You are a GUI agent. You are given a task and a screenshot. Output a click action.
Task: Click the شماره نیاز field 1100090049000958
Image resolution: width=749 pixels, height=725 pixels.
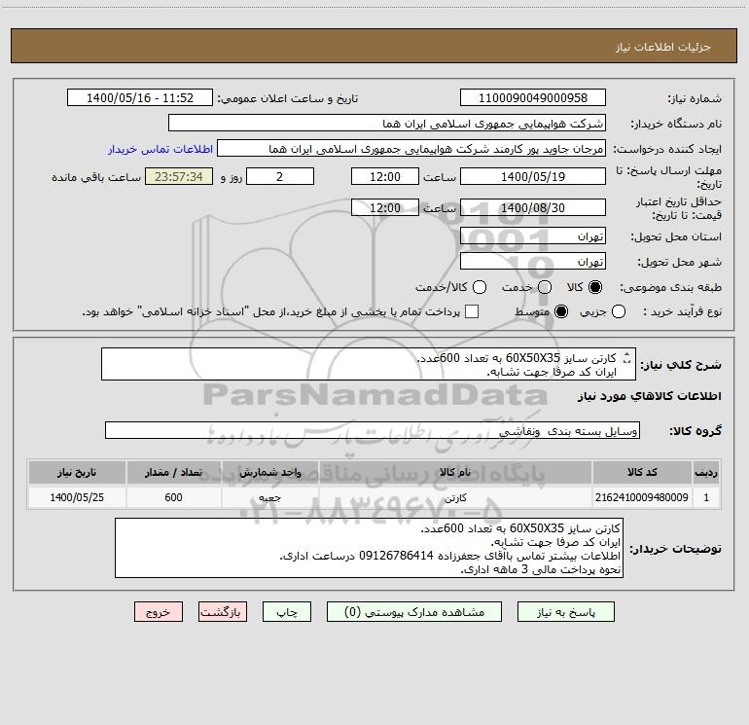533,97
